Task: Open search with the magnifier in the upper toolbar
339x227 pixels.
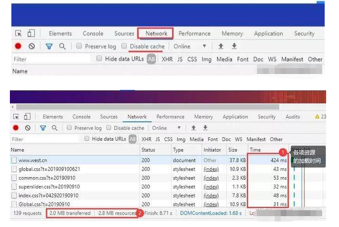Action: (62, 46)
